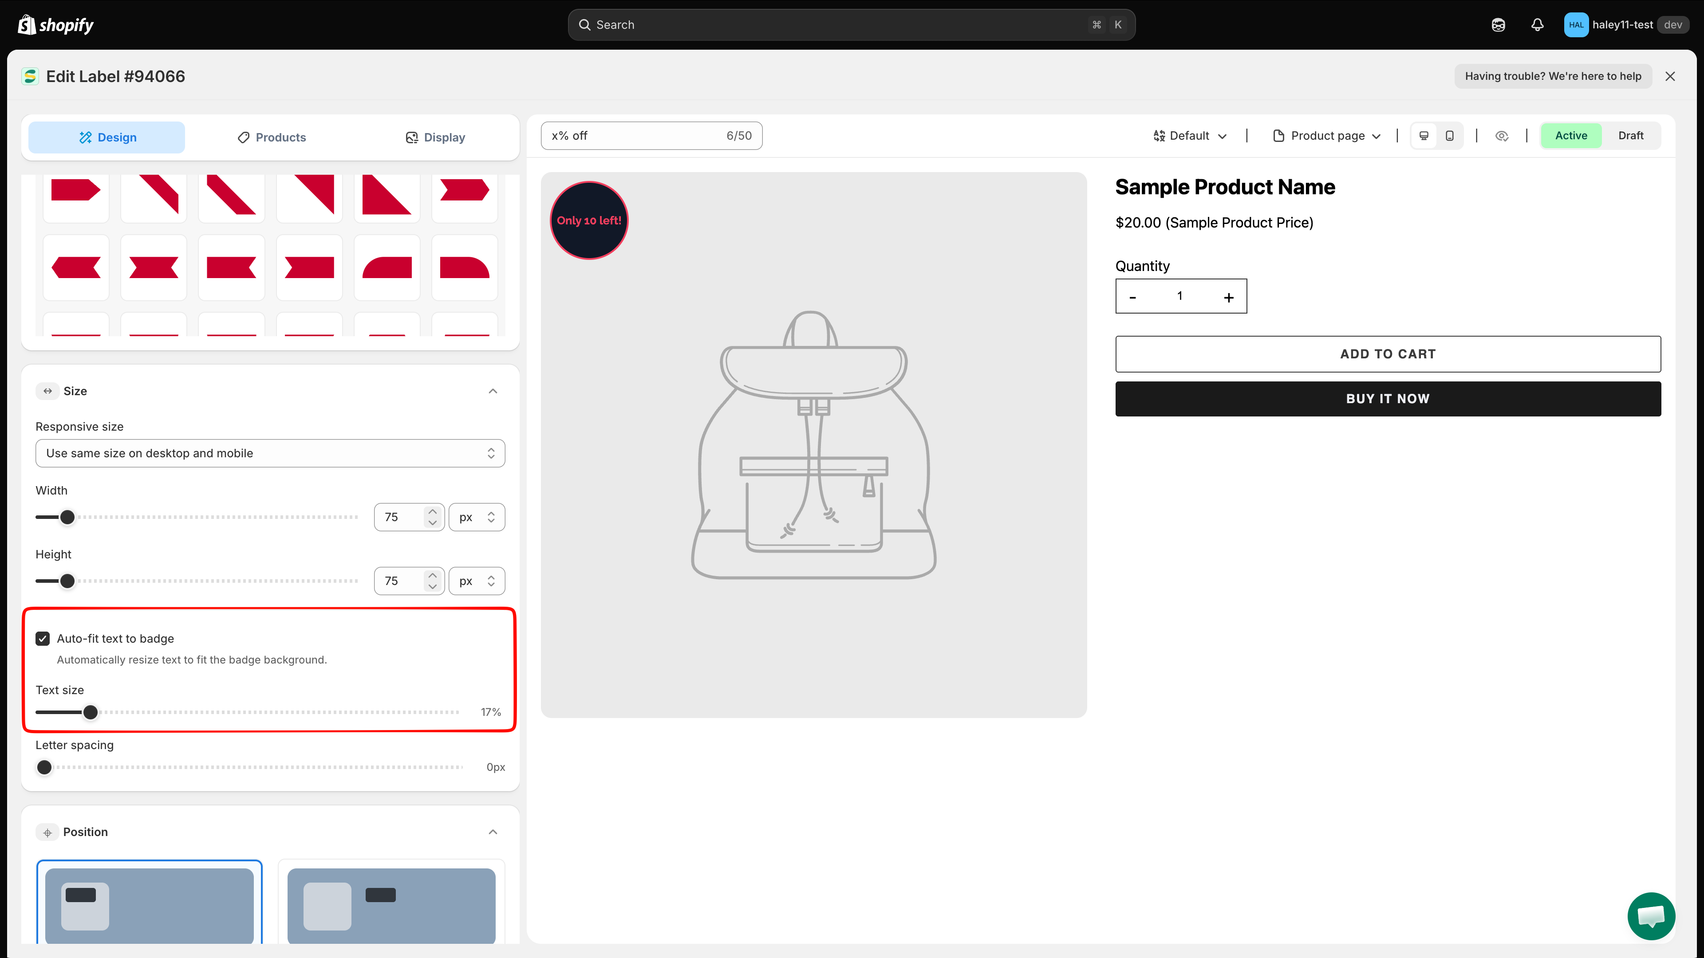Click the BUY IT NOW button

[1388, 399]
